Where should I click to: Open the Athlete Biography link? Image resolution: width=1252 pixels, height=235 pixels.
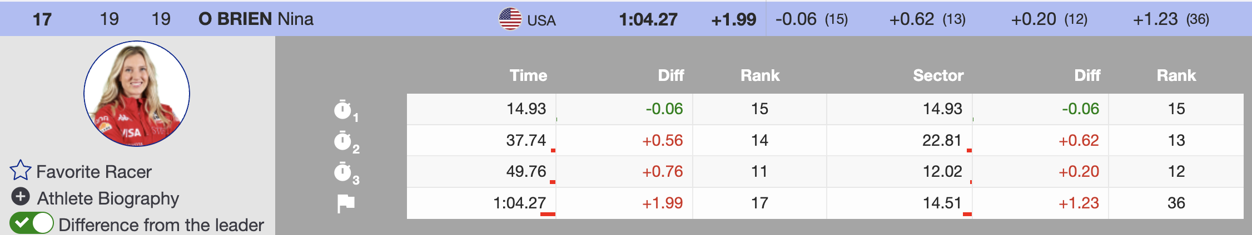(x=108, y=198)
